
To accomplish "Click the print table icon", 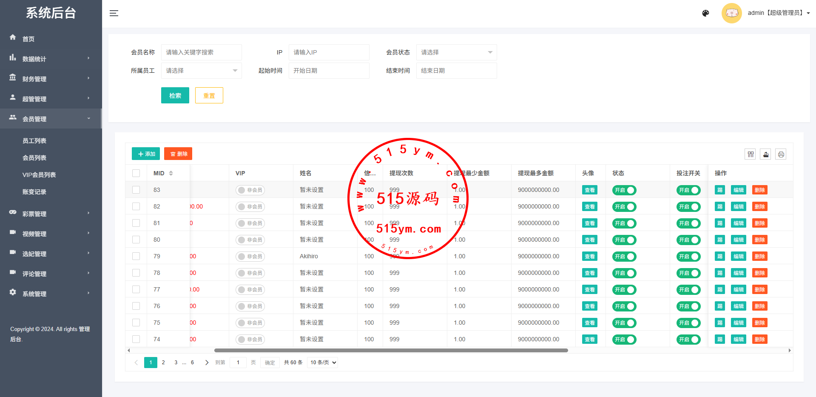I will pyautogui.click(x=781, y=154).
